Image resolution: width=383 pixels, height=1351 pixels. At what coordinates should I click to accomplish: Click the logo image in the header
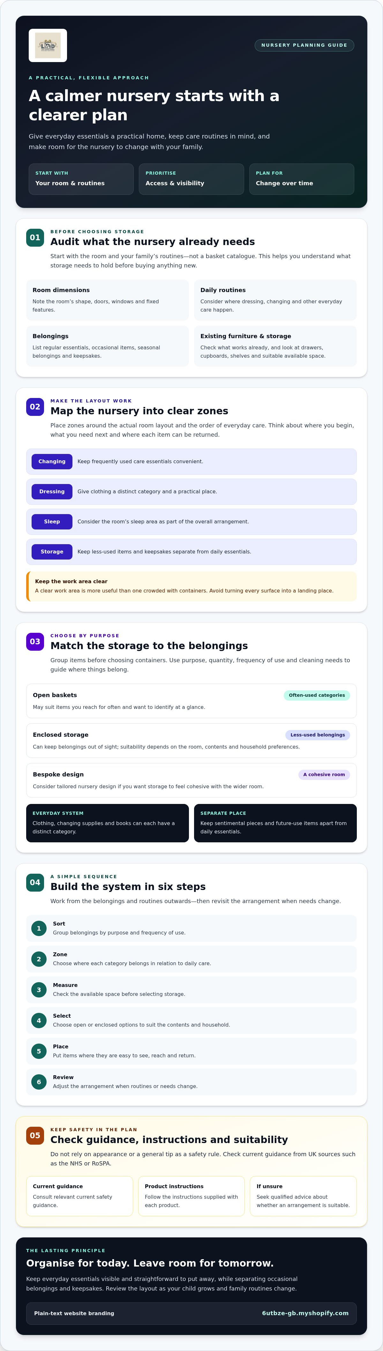click(48, 46)
